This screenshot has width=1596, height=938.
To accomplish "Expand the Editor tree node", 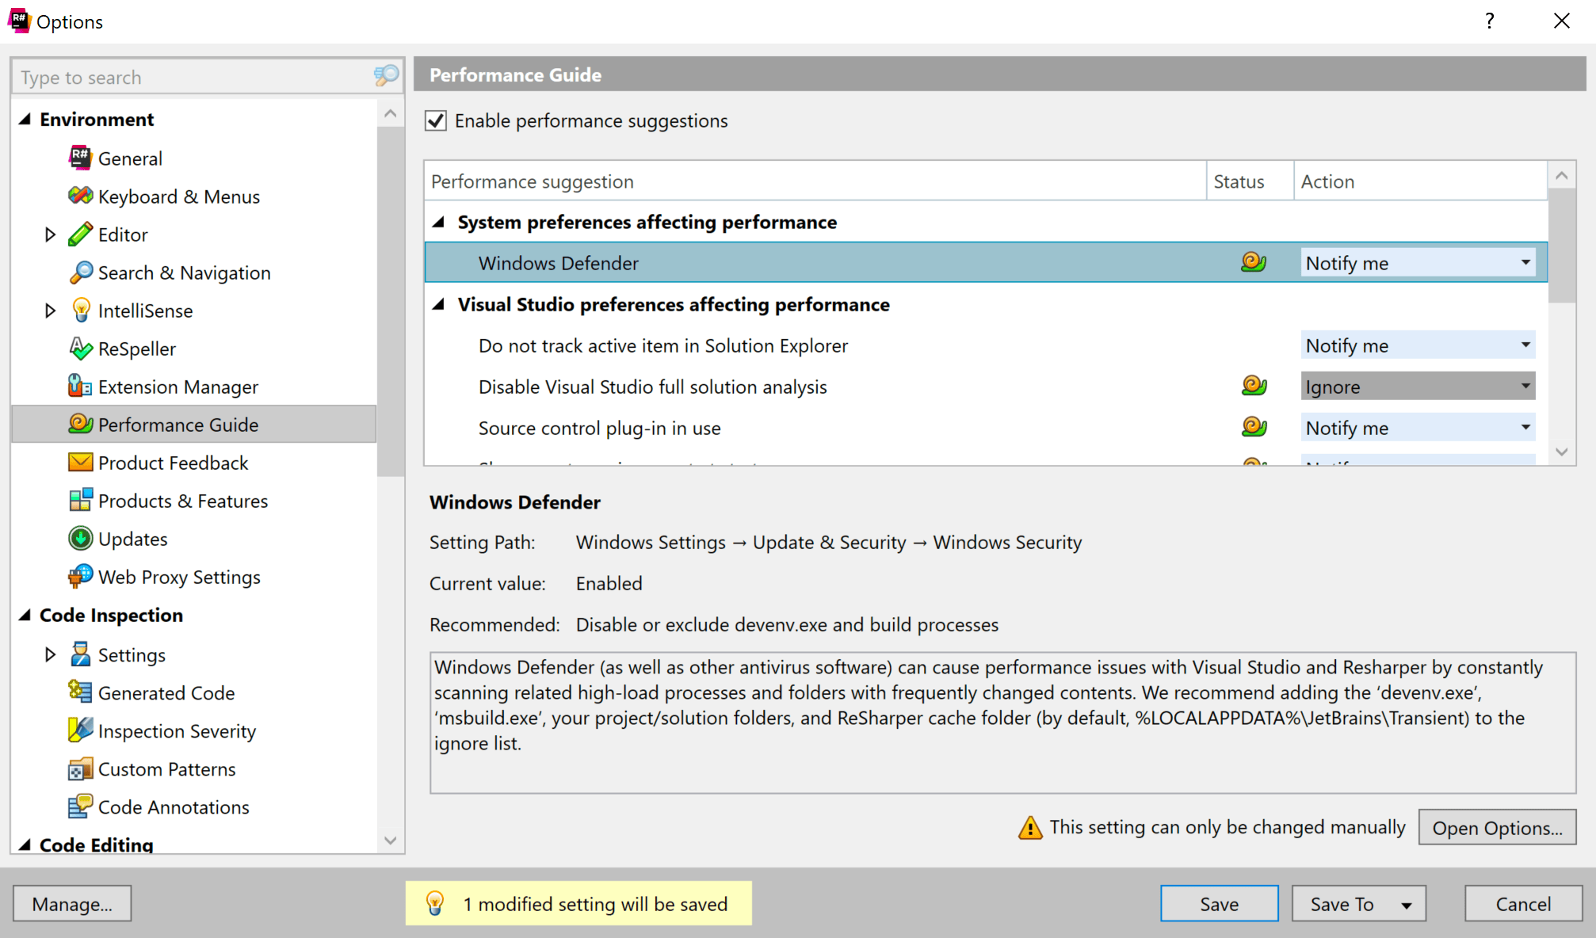I will pos(50,234).
